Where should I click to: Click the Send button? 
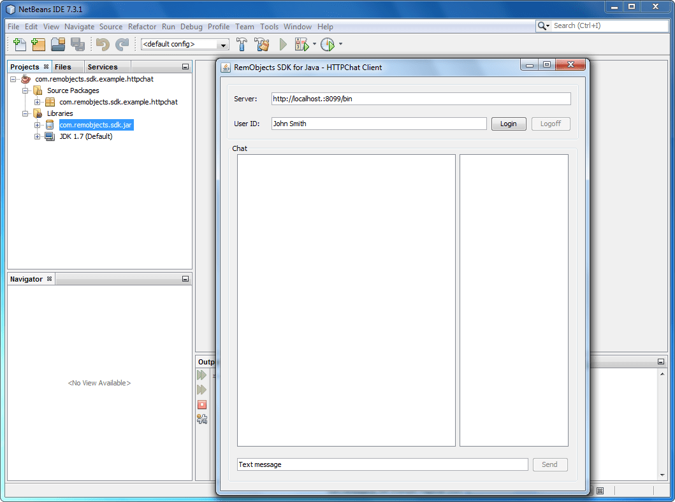click(x=549, y=464)
